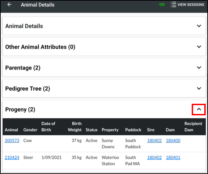Expand the Pedigree Tree (2) section
The width and height of the screenshot is (208, 174).
click(104, 89)
